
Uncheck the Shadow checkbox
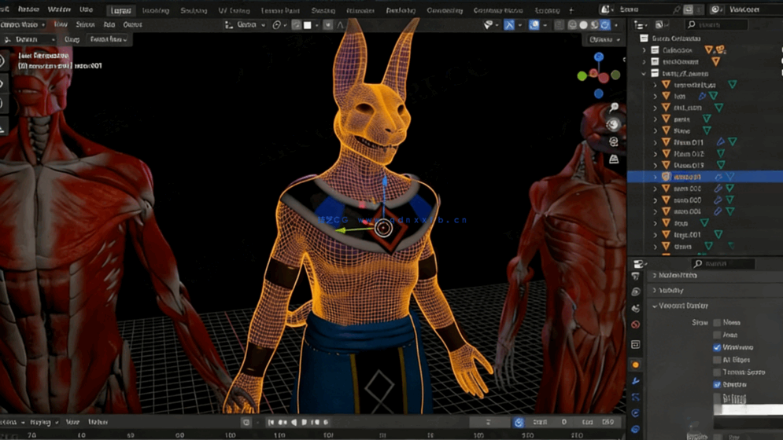pyautogui.click(x=717, y=385)
